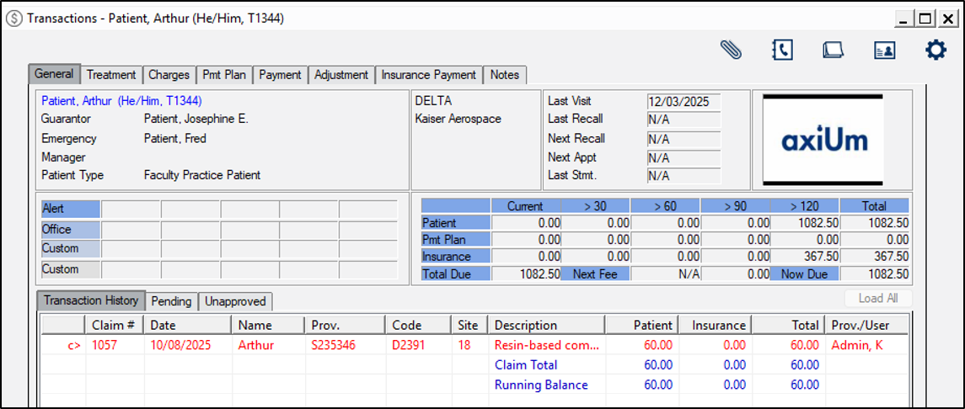This screenshot has width=965, height=409.
Task: Click the Load All button
Action: 879,299
